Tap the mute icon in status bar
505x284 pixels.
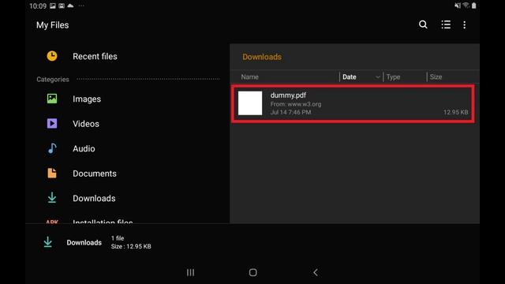coord(458,6)
